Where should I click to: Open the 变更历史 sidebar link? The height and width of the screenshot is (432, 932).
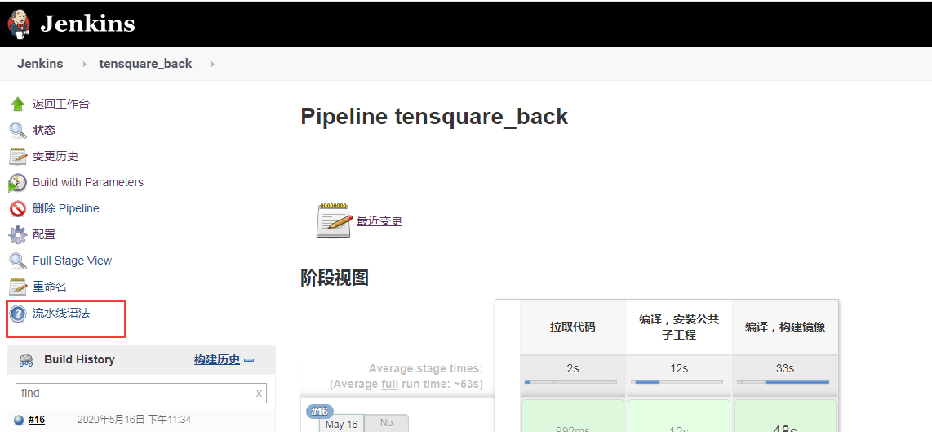(x=55, y=157)
